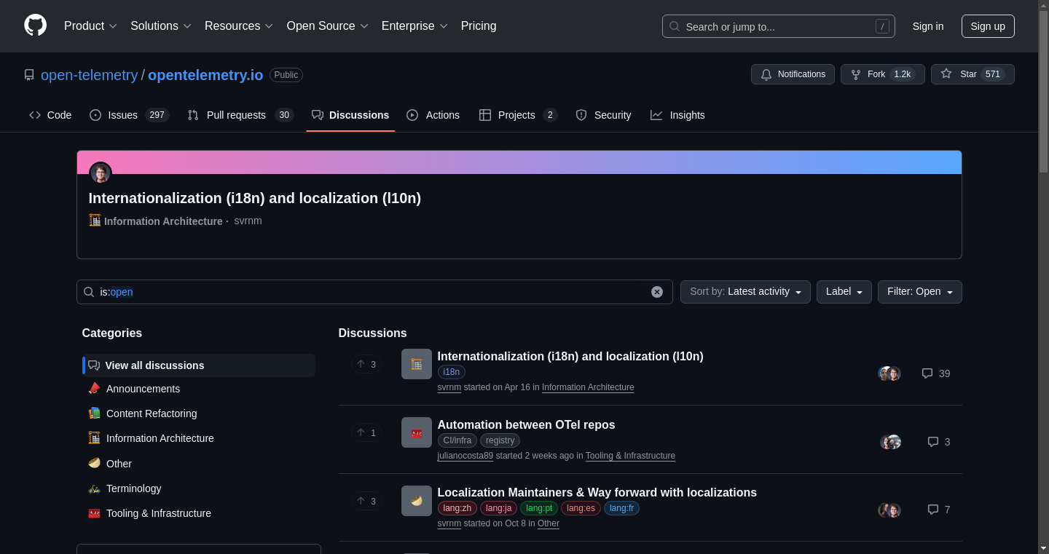Expand the Product menu

(x=90, y=26)
